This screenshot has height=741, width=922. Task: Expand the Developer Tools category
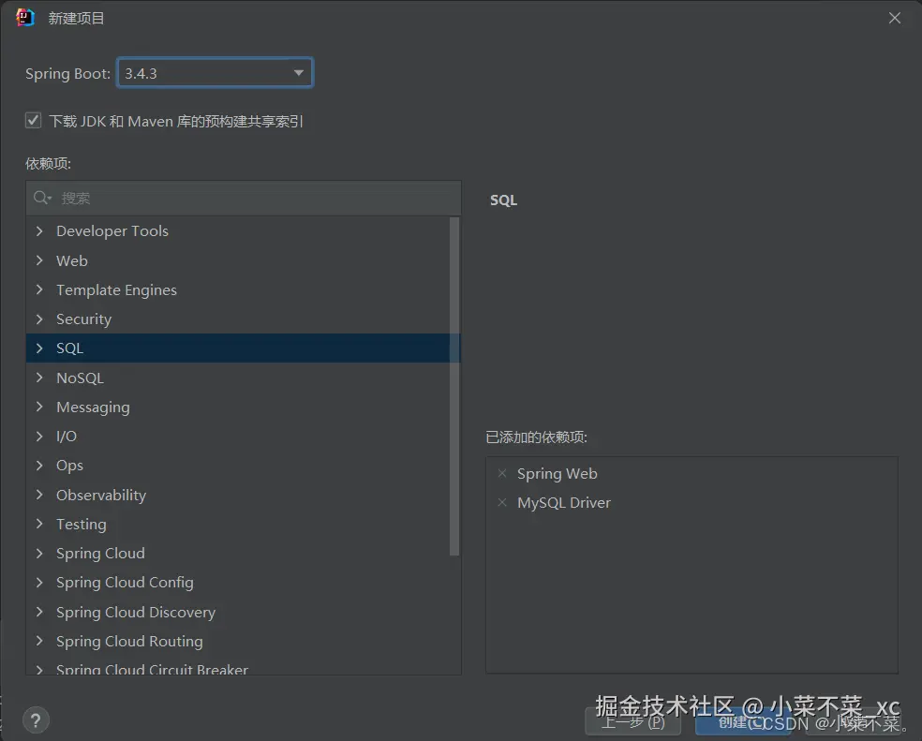tap(39, 231)
